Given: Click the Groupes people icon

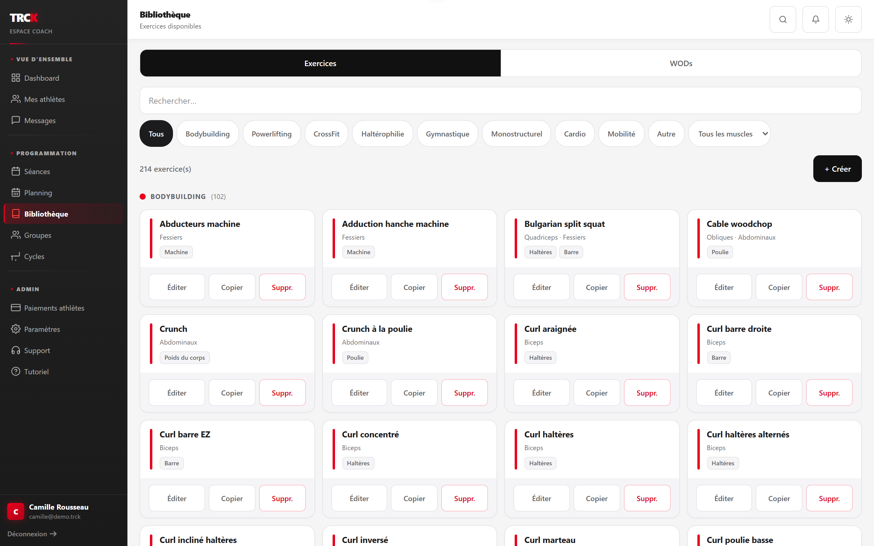Looking at the screenshot, I should pos(15,235).
